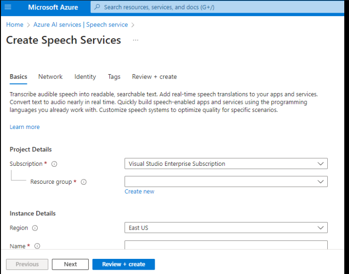This screenshot has width=349, height=274.
Task: Select the Basics tab
Action: click(x=18, y=77)
